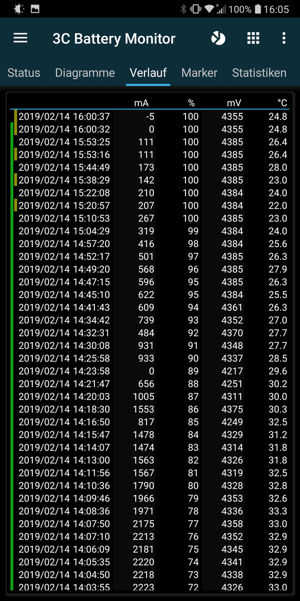Switch to the Diagramme tab
This screenshot has width=300, height=601.
pyautogui.click(x=85, y=73)
